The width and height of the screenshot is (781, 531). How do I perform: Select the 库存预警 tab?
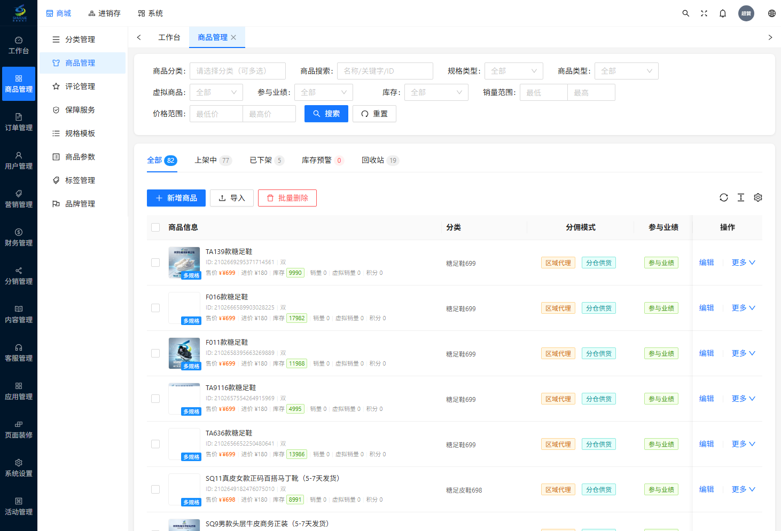(x=323, y=160)
